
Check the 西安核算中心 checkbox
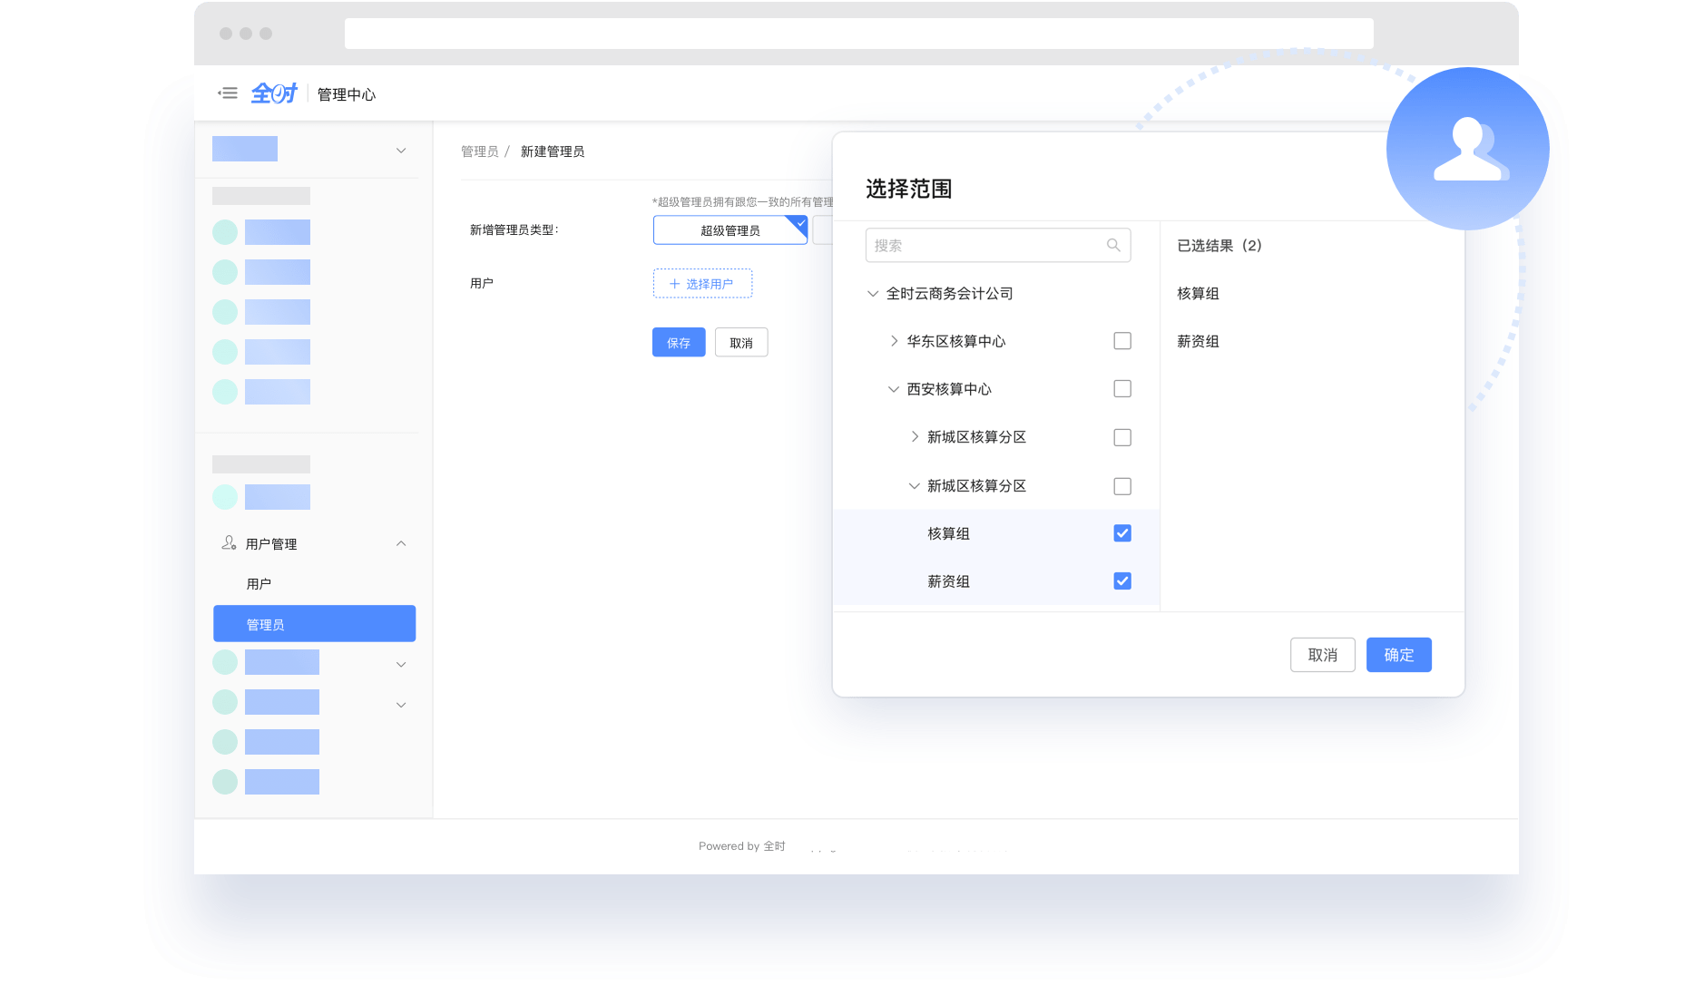[1122, 389]
